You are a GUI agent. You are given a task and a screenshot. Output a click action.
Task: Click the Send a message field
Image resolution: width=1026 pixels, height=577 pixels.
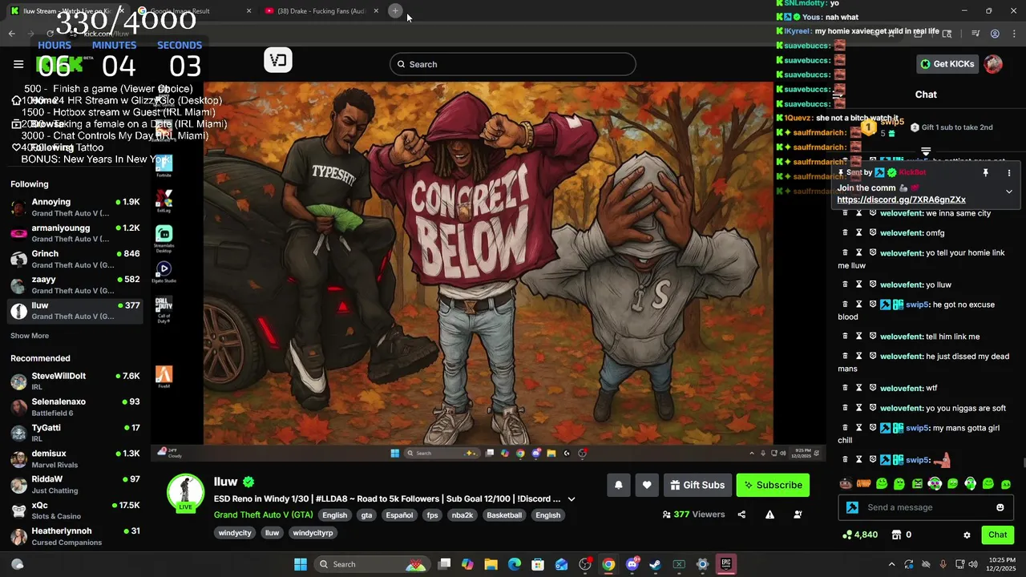pyautogui.click(x=926, y=507)
